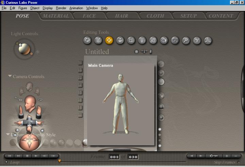Collapse the Camera Controls panel
This screenshot has width=245, height=167.
pyautogui.click(x=10, y=77)
